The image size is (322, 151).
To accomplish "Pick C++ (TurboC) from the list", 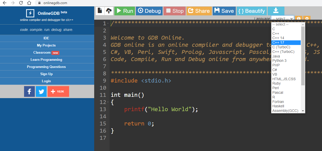I will [x=286, y=52].
